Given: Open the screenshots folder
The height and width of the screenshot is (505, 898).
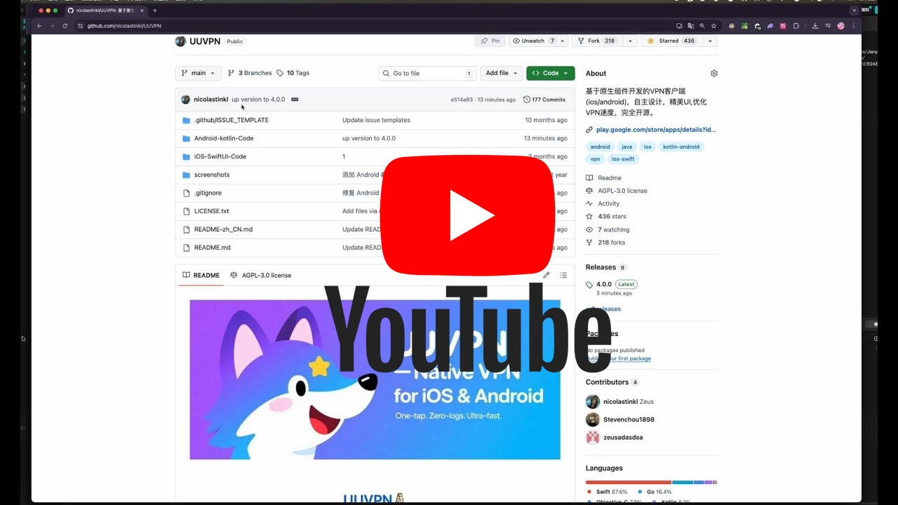Looking at the screenshot, I should 212,175.
